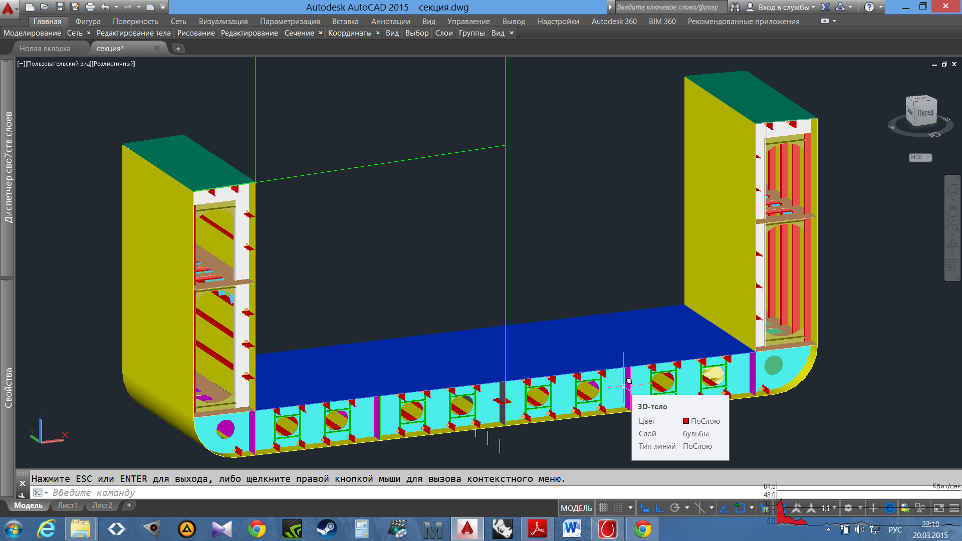The width and height of the screenshot is (962, 541).
Task: Click the Undo arrow icon
Action: (105, 7)
